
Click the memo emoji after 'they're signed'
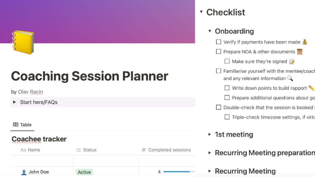(291, 61)
